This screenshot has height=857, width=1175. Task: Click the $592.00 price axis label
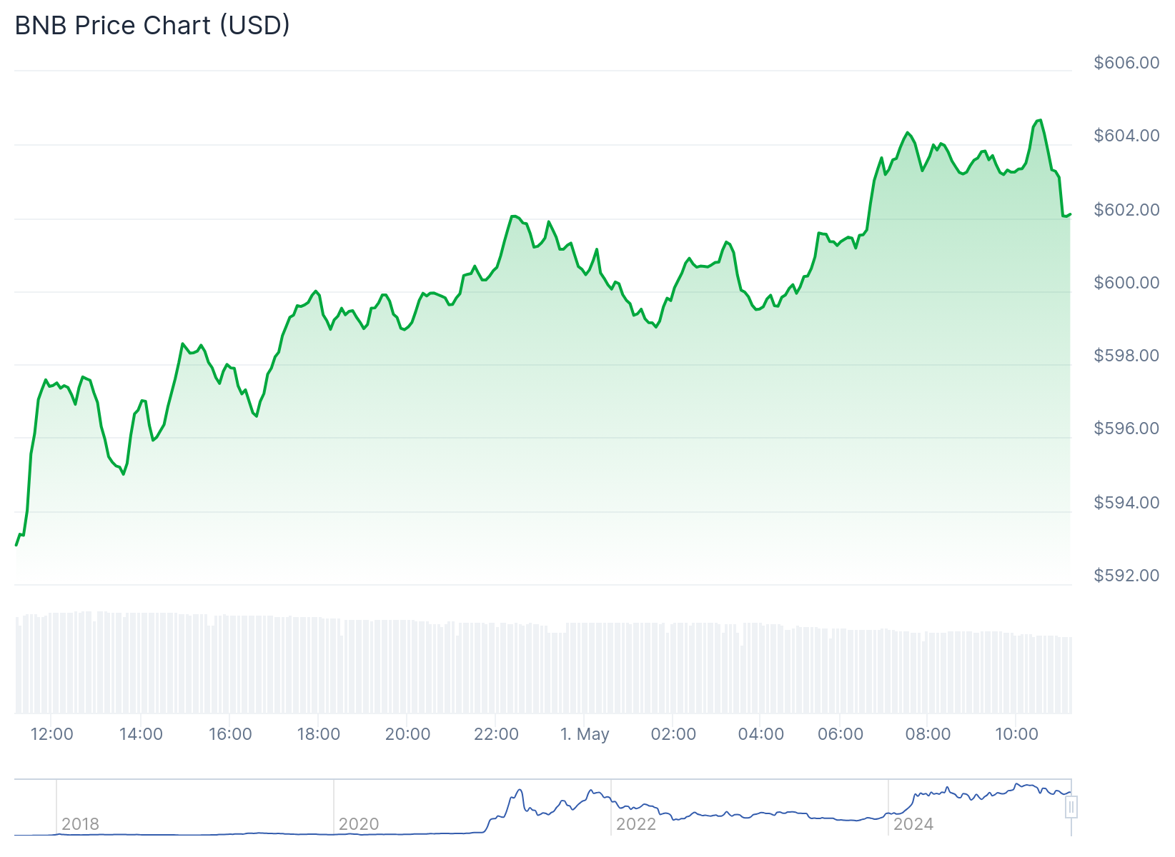[x=1126, y=576]
